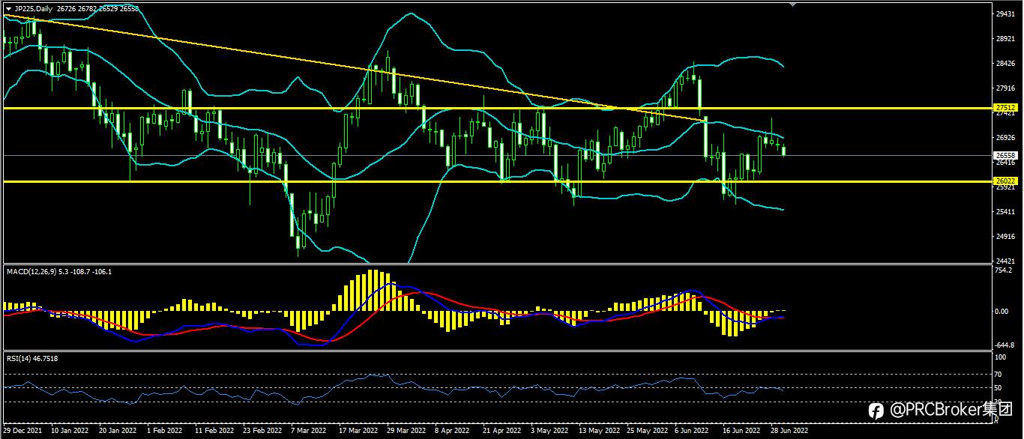Click the 17 Mar 2022 date label

tap(357, 432)
